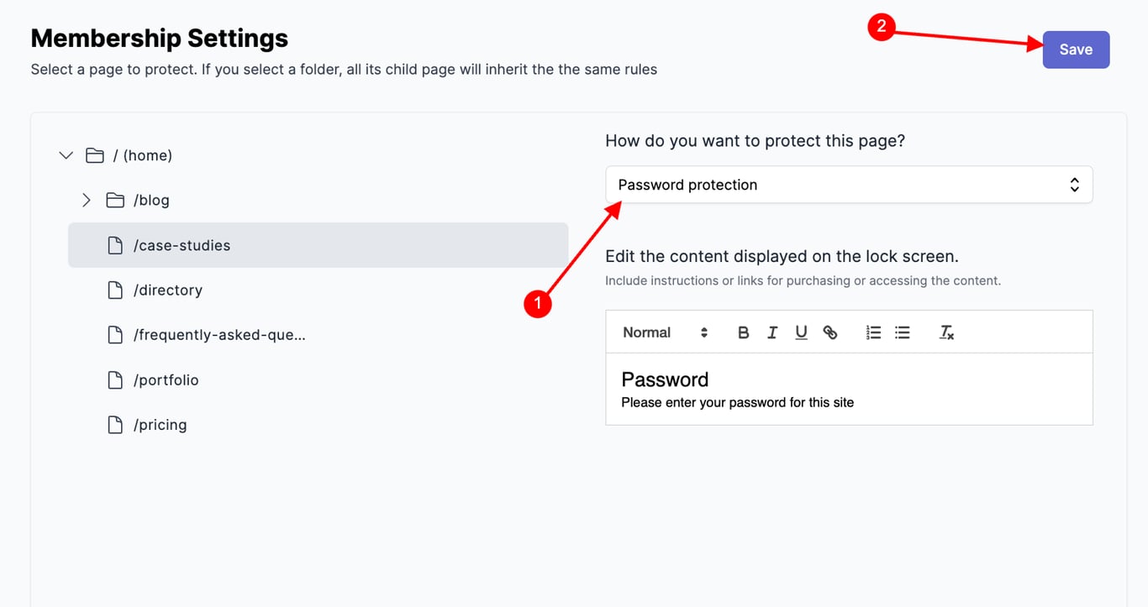Create a numbered list in the editor
Viewport: 1148px width, 607px height.
pyautogui.click(x=873, y=332)
